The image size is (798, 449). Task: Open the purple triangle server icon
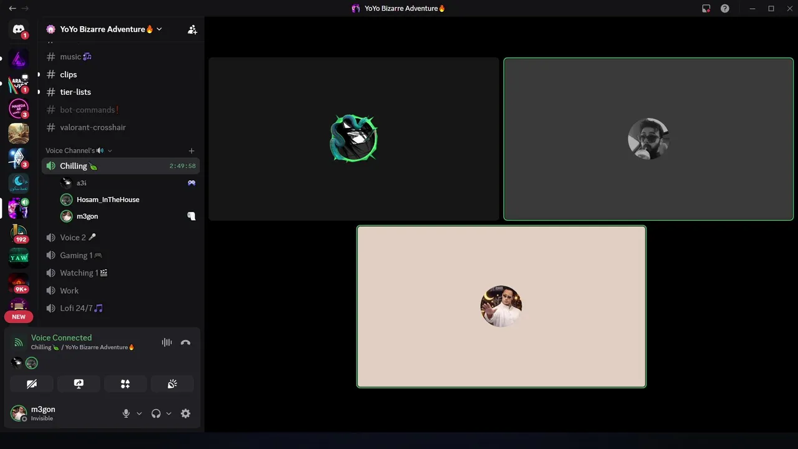coord(19,59)
